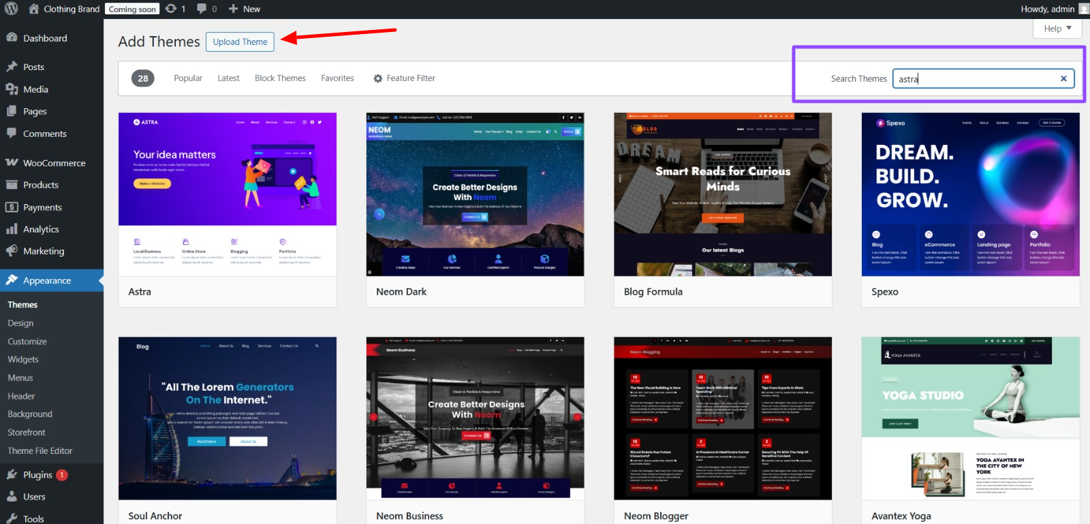This screenshot has width=1090, height=524.
Task: Open the Design submenu item
Action: [20, 323]
